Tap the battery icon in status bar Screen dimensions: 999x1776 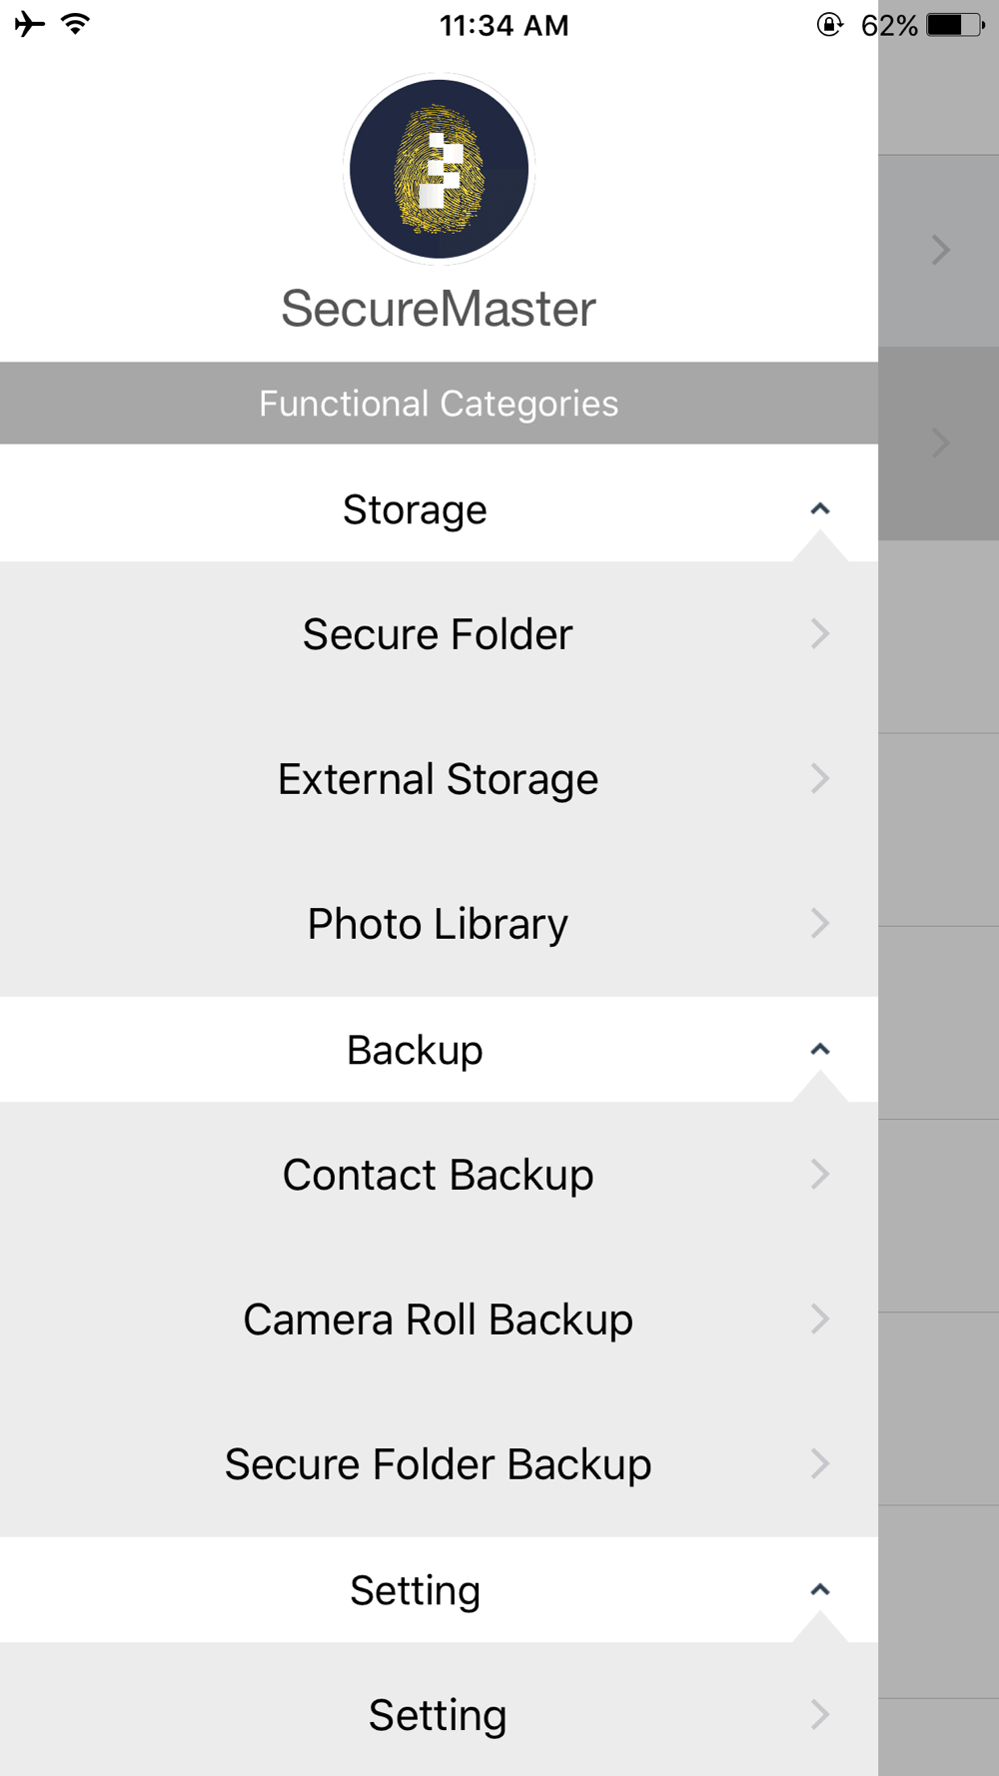(954, 25)
